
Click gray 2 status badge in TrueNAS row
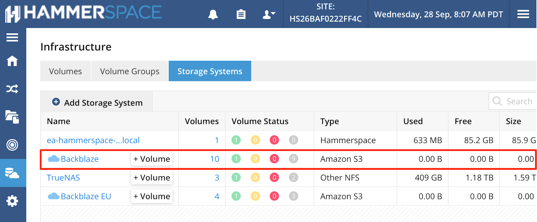point(293,177)
